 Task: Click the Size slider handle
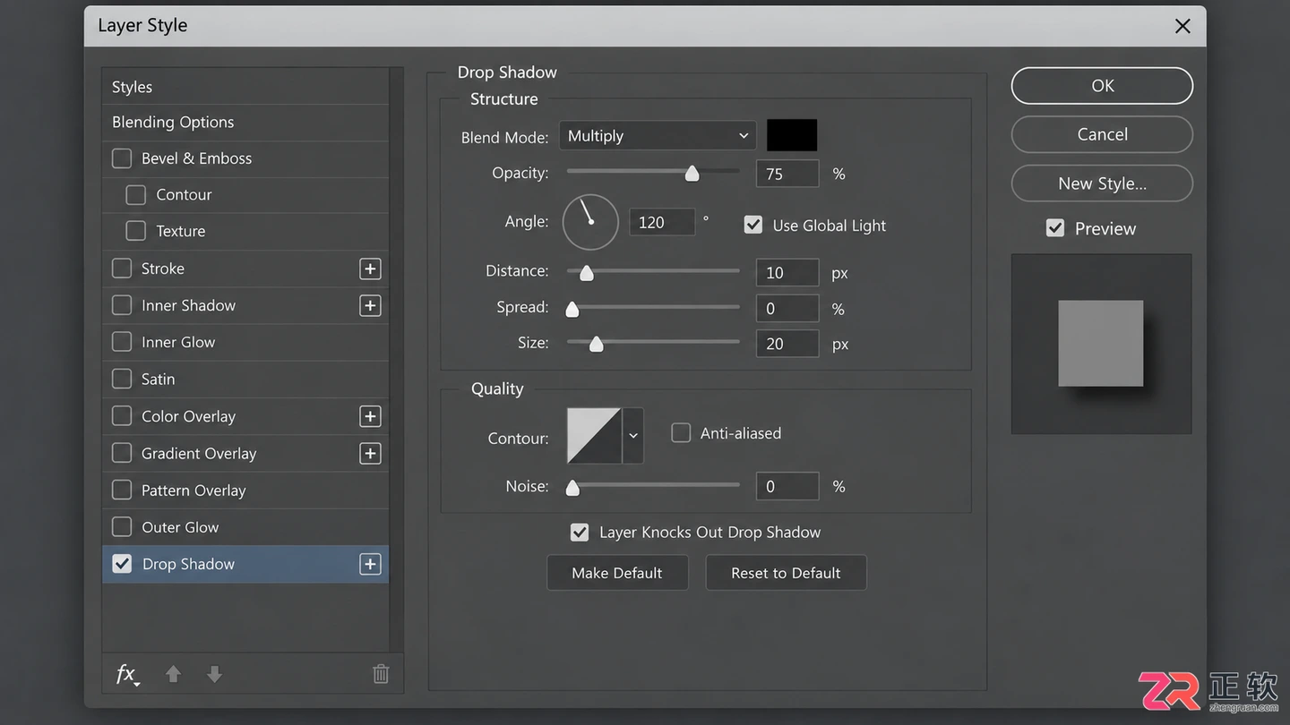click(596, 344)
